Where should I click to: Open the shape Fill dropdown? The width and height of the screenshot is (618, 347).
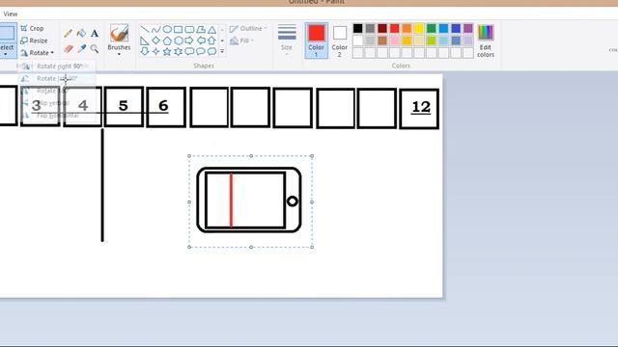241,40
